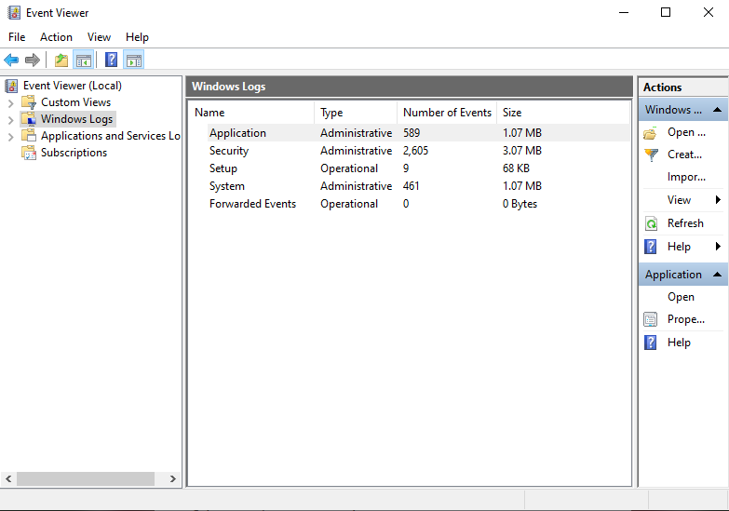Open the Action menu
729x511 pixels.
[56, 36]
